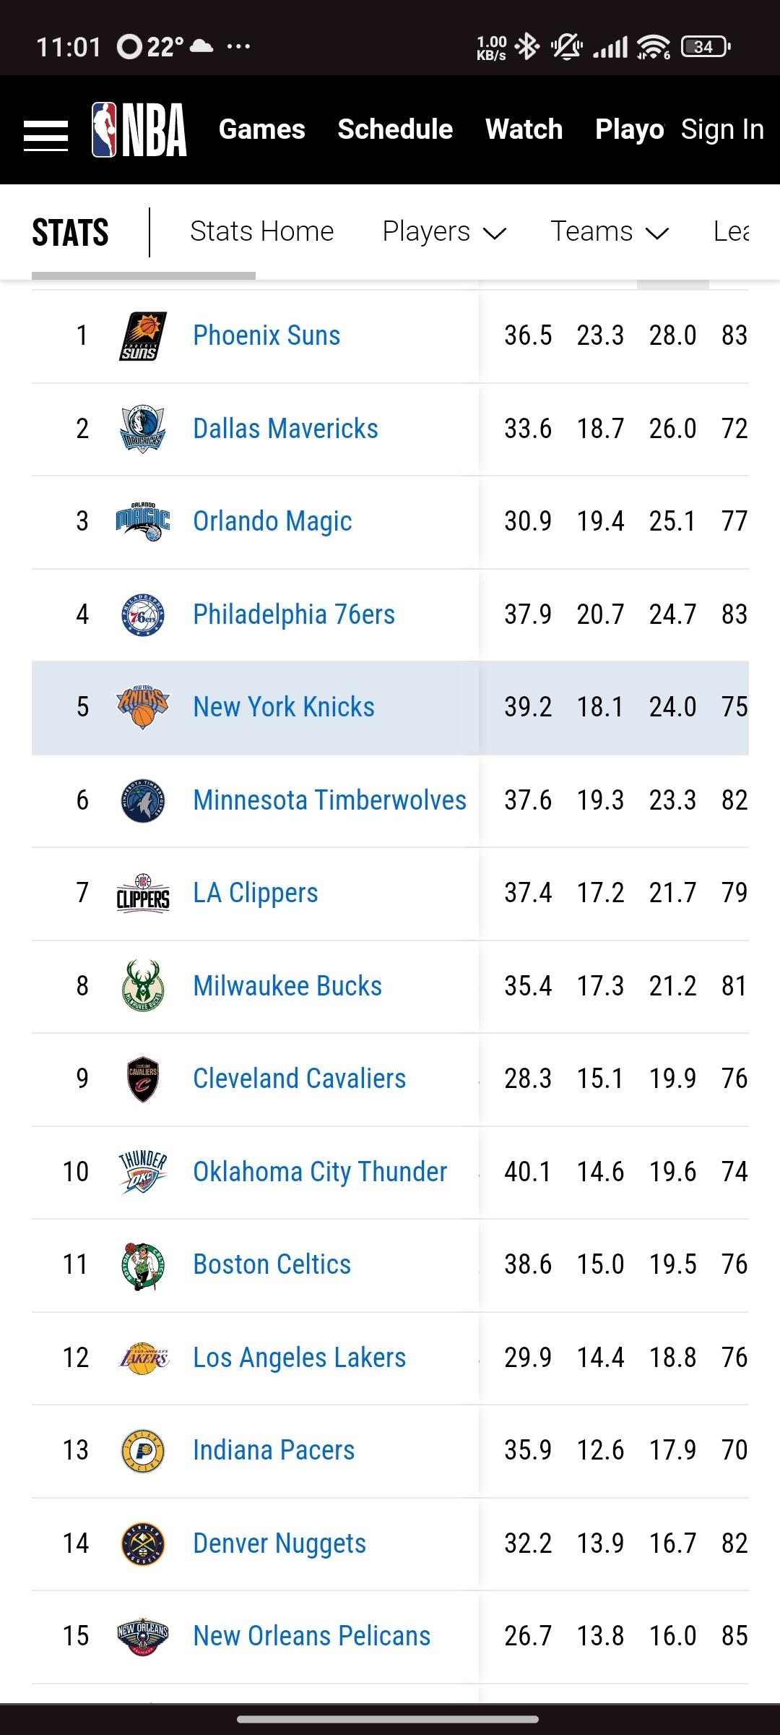This screenshot has height=1735, width=780.
Task: Click the Sign In link
Action: [x=721, y=129]
